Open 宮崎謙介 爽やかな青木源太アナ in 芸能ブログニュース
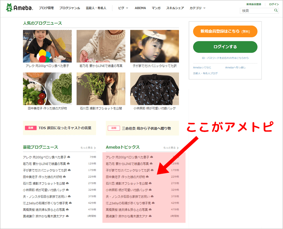283x229 pixels. point(44,216)
